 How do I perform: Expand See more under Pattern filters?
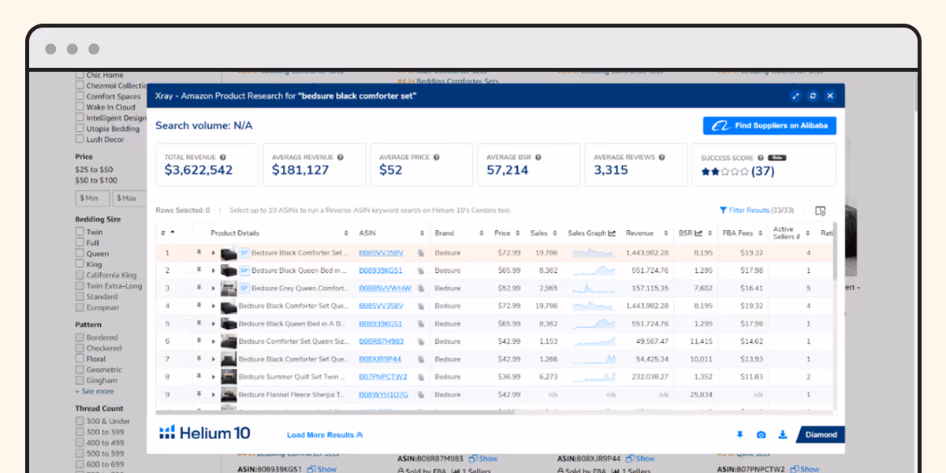click(x=95, y=391)
